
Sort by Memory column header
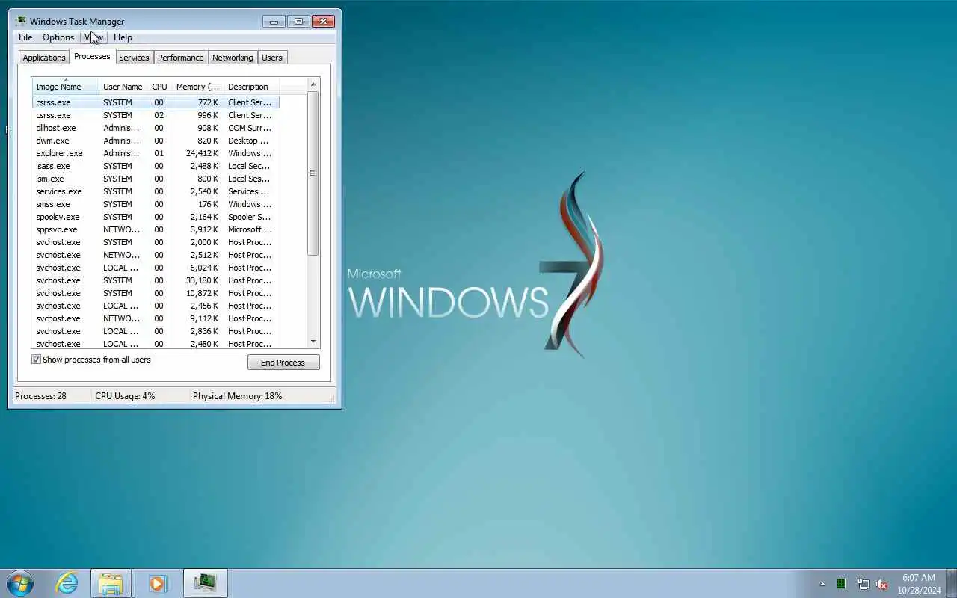tap(198, 87)
